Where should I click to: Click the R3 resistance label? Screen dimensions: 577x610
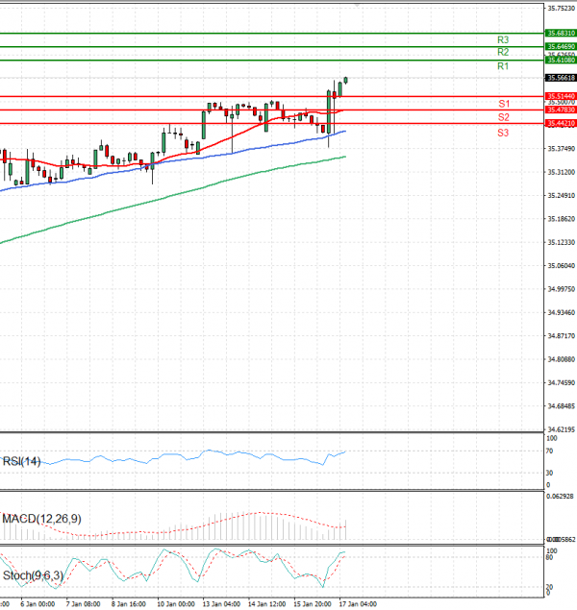pos(503,40)
